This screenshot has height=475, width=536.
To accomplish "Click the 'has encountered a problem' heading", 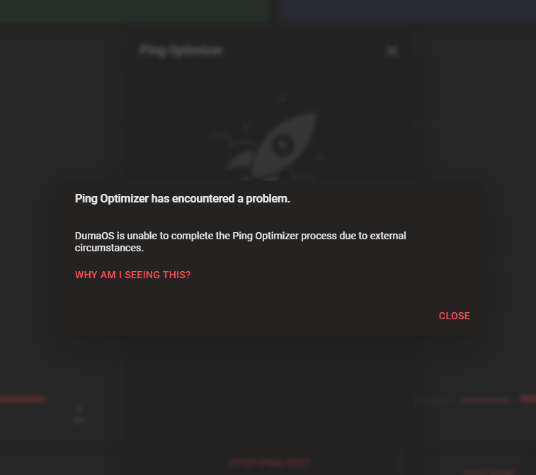I will tap(182, 198).
